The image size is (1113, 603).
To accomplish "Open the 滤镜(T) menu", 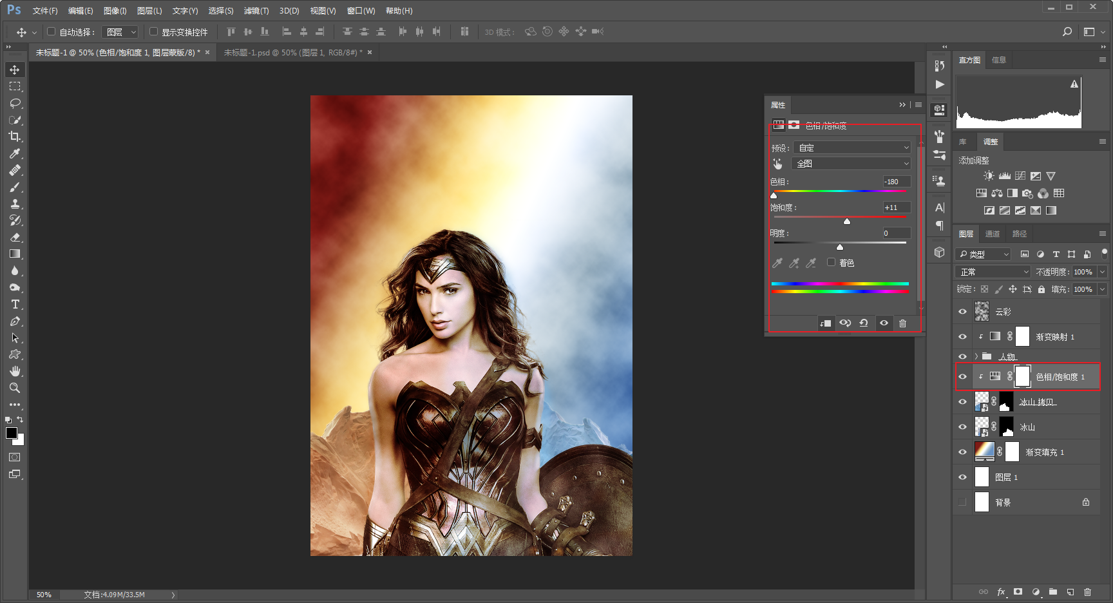I will coord(256,11).
